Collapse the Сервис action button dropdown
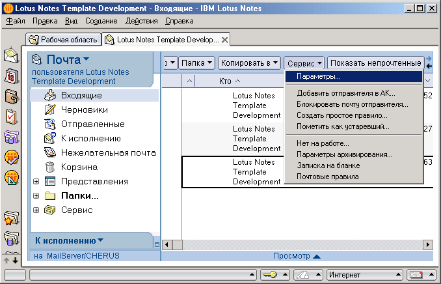The width and height of the screenshot is (441, 284). tap(304, 63)
